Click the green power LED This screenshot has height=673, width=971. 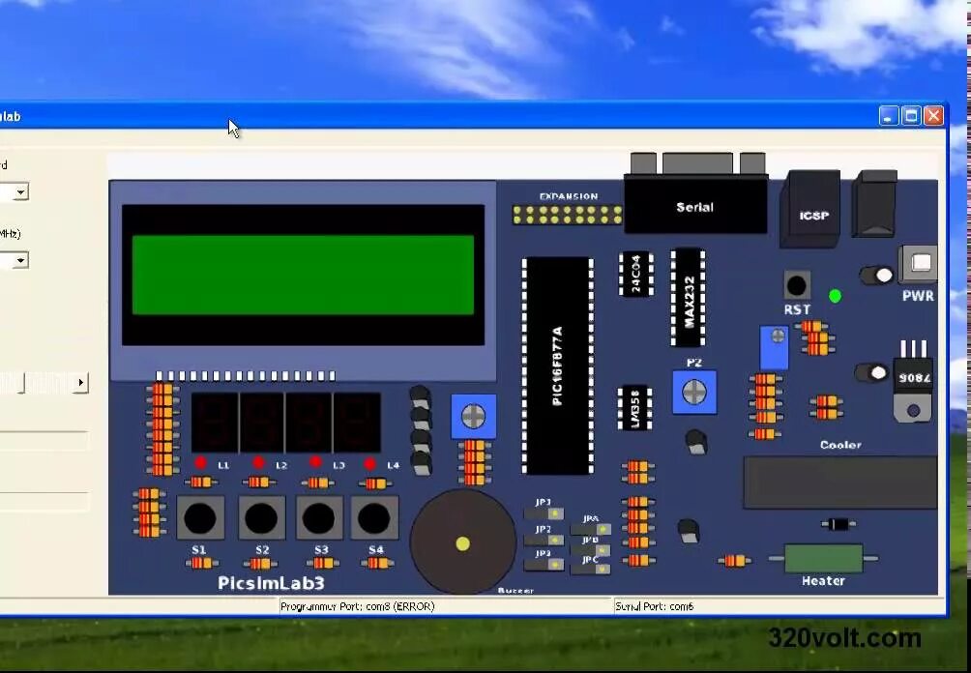click(x=835, y=297)
